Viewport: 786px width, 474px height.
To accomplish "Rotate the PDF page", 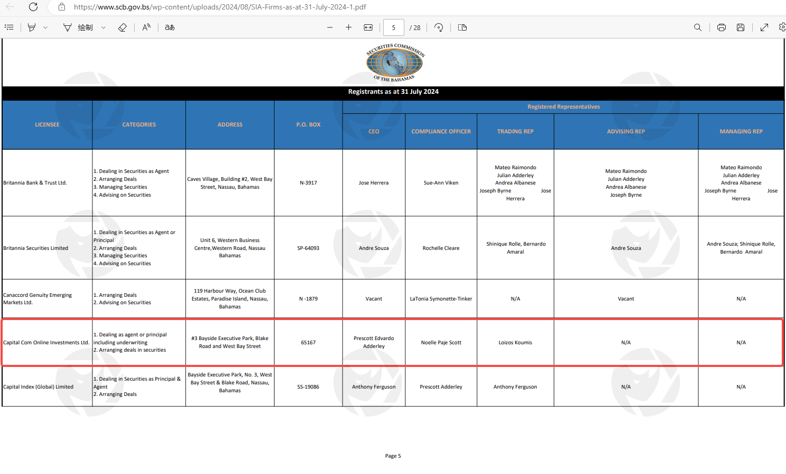I will point(439,27).
